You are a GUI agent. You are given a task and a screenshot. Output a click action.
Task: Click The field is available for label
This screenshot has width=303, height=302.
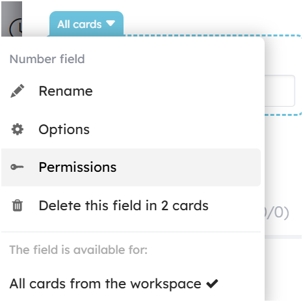[x=79, y=250]
